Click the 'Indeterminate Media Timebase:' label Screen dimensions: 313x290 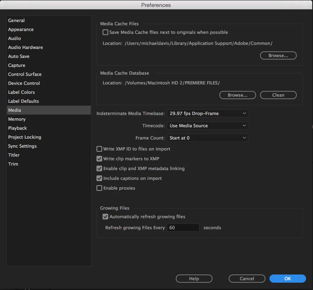pos(131,113)
